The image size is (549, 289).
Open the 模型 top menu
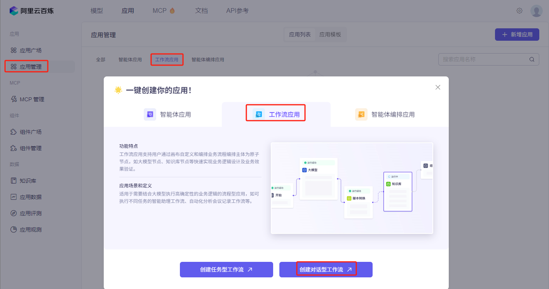pyautogui.click(x=97, y=11)
